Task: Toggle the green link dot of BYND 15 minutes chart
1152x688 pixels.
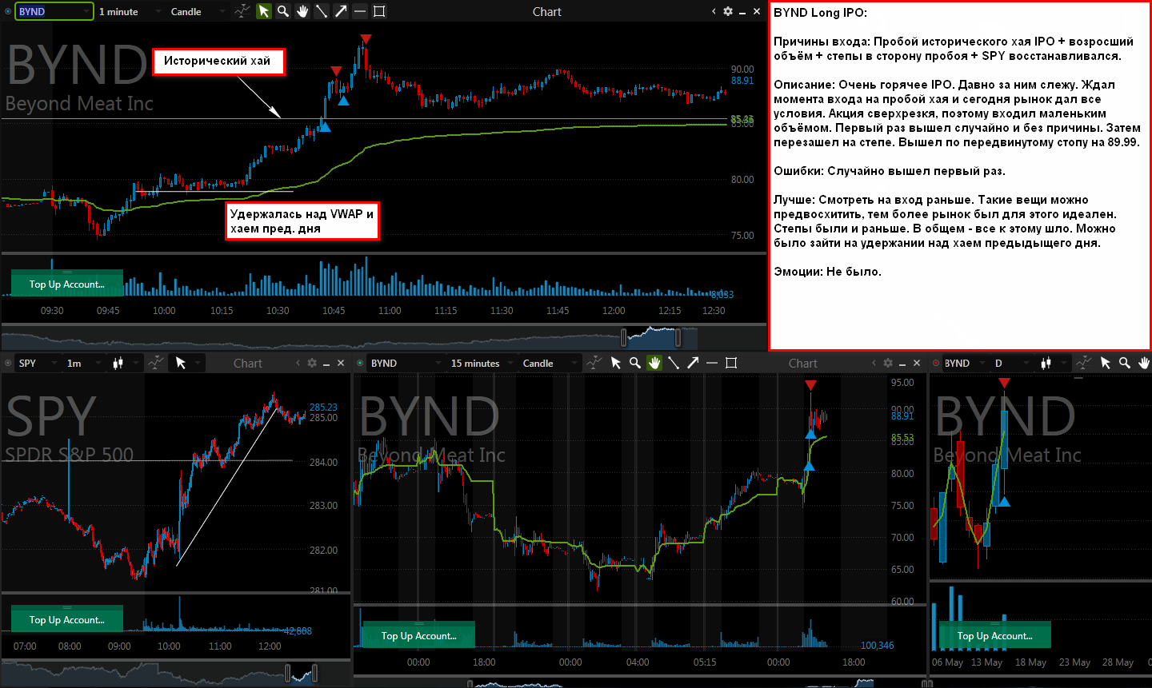Action: point(360,363)
